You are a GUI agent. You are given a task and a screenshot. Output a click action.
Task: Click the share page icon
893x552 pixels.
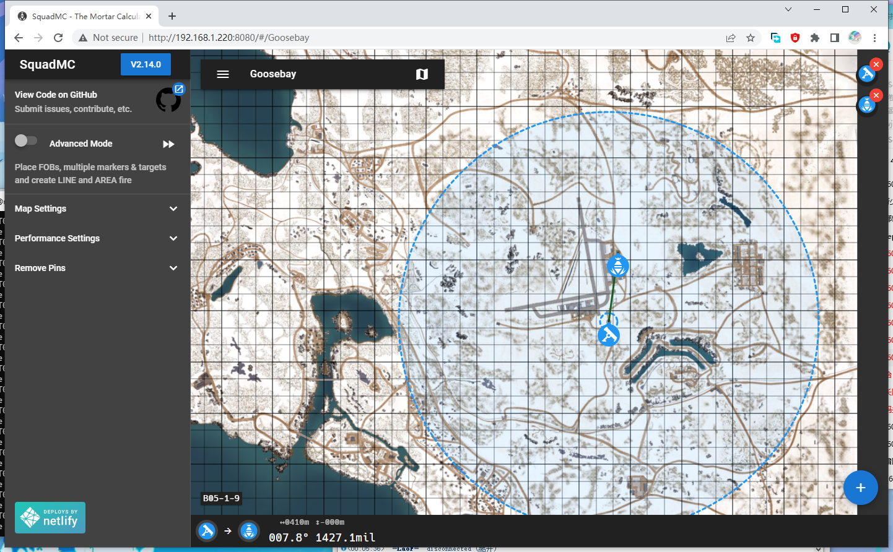(x=731, y=38)
